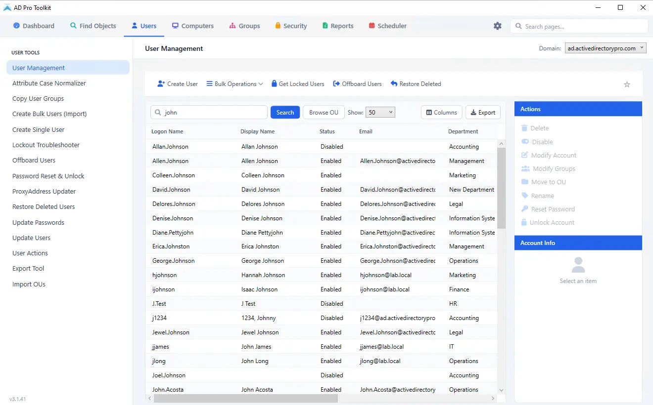
Task: Click the jjames@lab.local email cell
Action: (x=382, y=347)
